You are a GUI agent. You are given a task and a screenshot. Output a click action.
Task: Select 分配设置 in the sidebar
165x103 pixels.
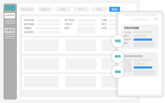point(10,30)
